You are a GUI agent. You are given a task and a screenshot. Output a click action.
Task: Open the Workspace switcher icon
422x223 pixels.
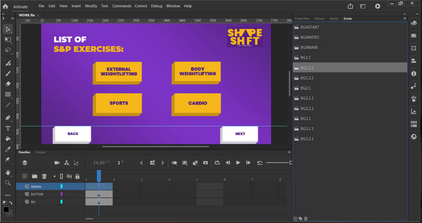coord(362,6)
